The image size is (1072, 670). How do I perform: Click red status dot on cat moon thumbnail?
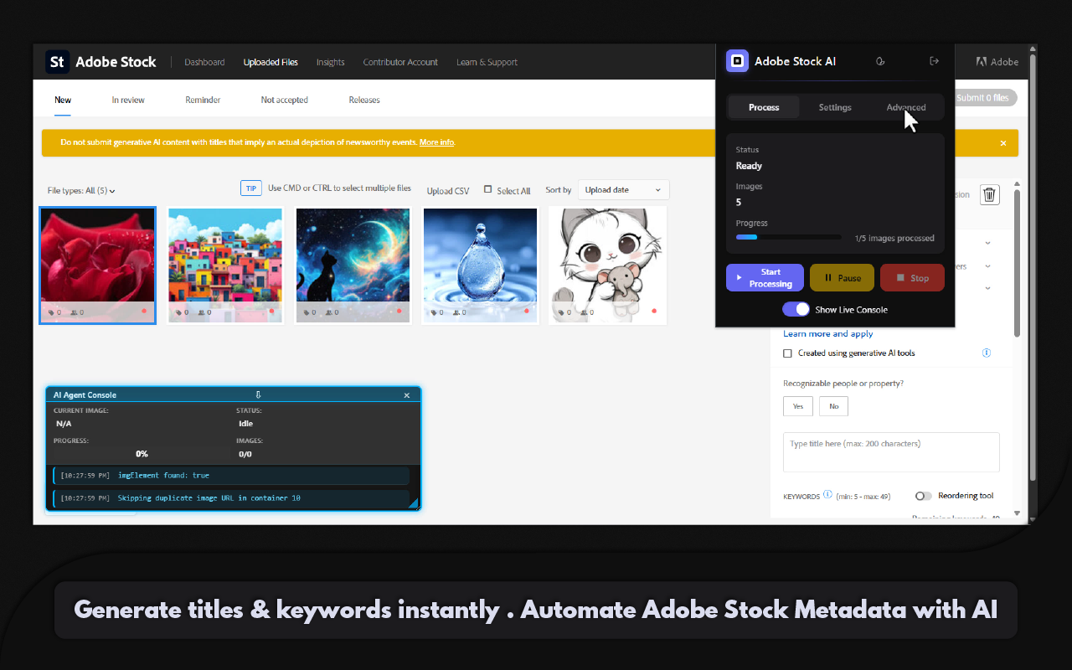[x=399, y=311]
